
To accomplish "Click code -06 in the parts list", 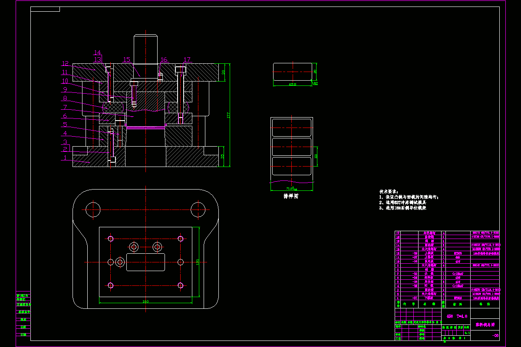I will click(x=415, y=262).
